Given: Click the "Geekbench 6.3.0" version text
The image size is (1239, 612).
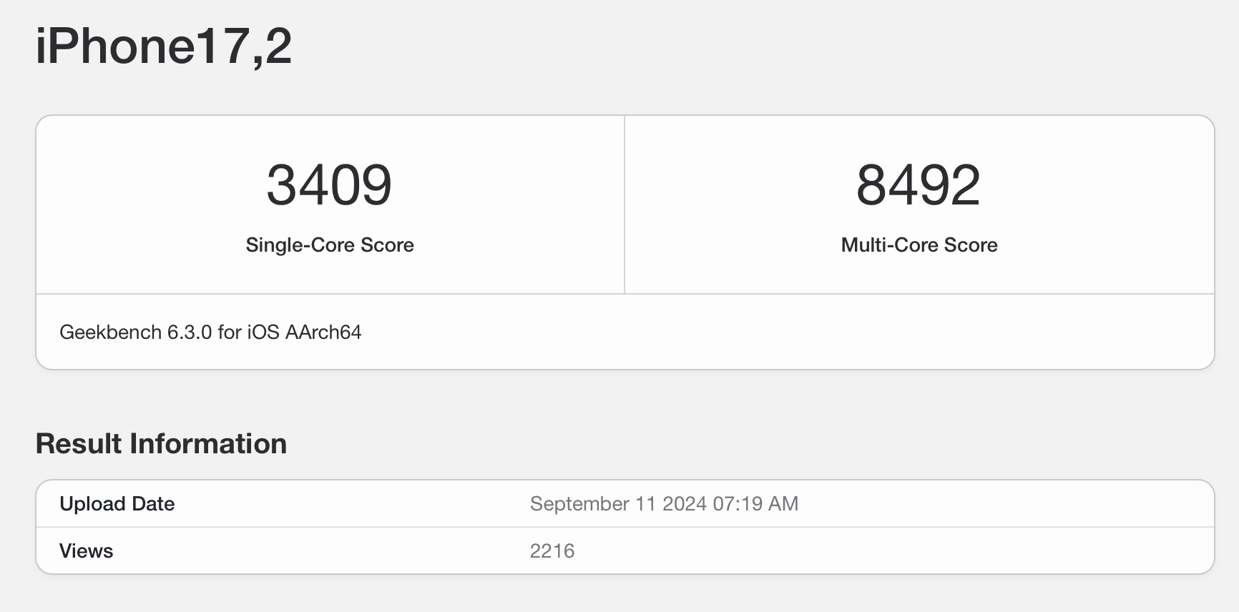Looking at the screenshot, I should [x=135, y=332].
